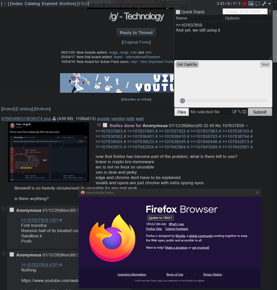Tick checkbox of the Nothing. reply
Screen dimensions: 277x290
click(x=12, y=254)
